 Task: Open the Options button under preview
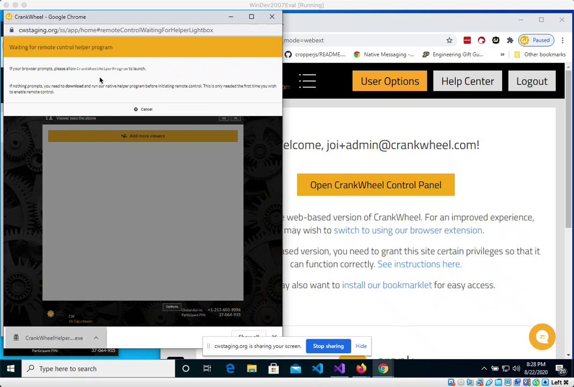pos(171,307)
